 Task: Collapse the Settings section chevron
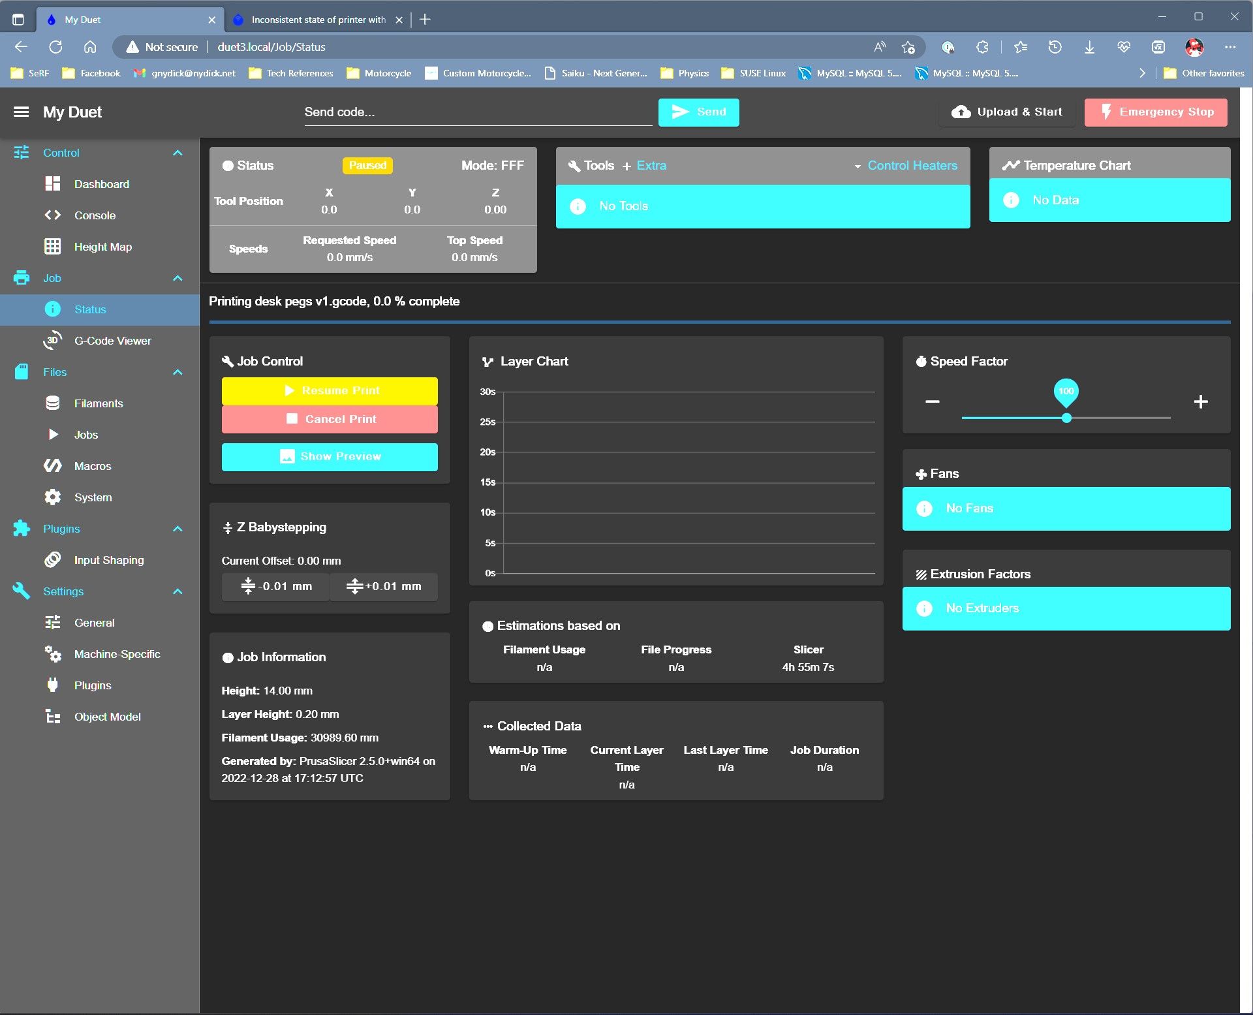click(x=178, y=591)
